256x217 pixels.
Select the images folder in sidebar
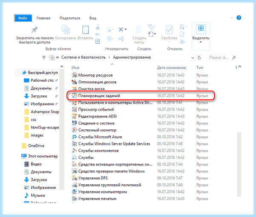pyautogui.click(x=34, y=135)
